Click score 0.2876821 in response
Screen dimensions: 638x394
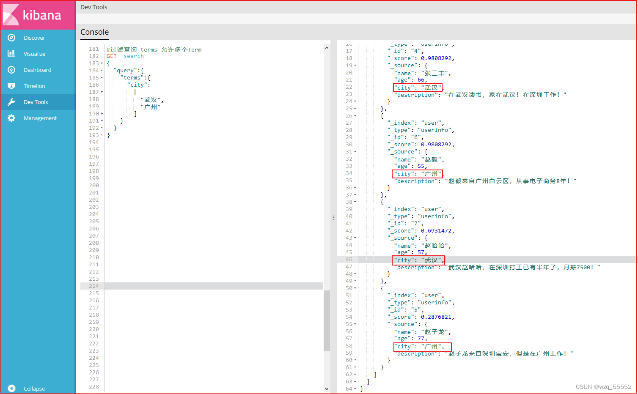pos(436,317)
